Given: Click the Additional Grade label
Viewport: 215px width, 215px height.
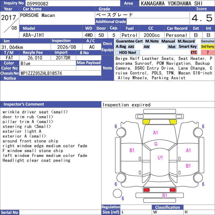Looking at the screenshot, I should click(111, 21).
